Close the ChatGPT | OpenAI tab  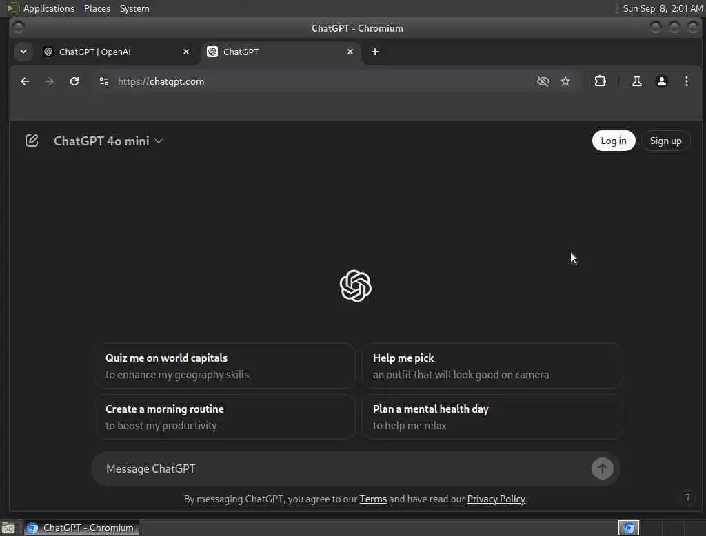point(186,52)
